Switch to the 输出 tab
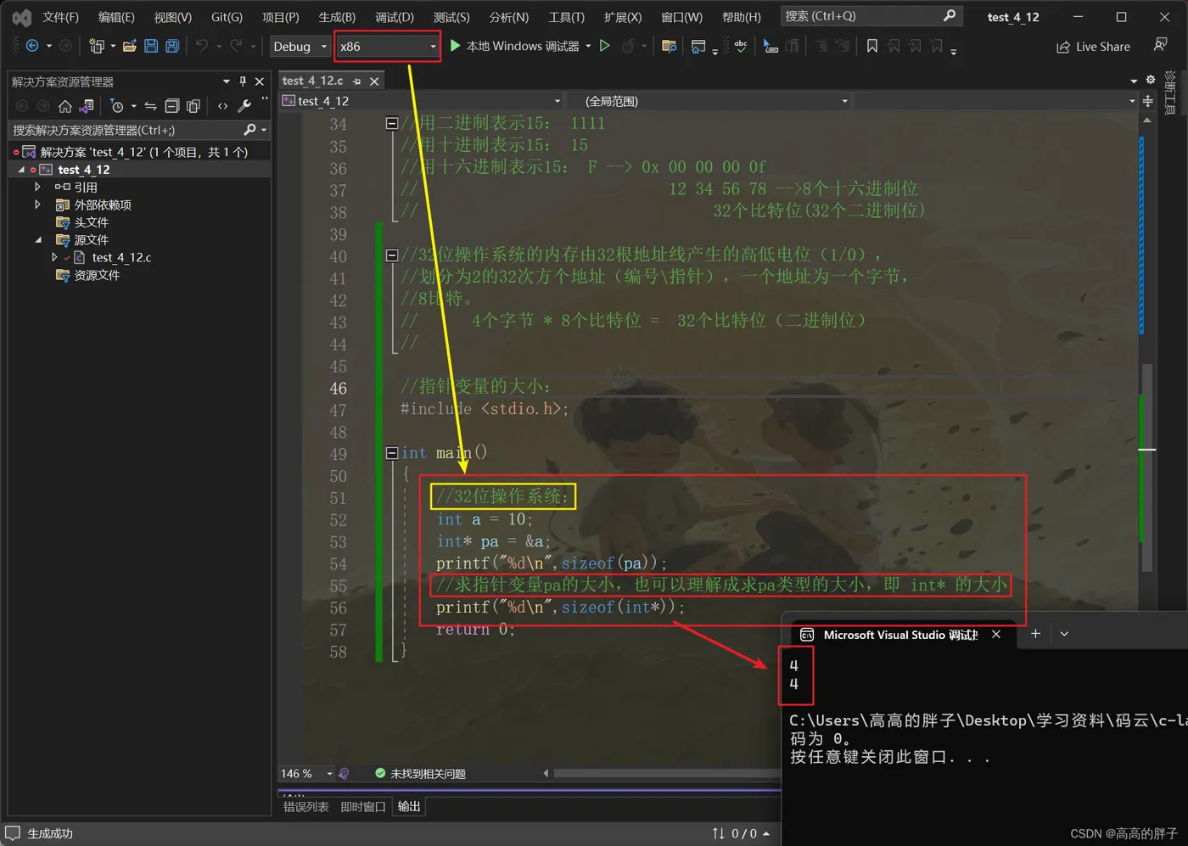The image size is (1188, 846). (x=409, y=807)
